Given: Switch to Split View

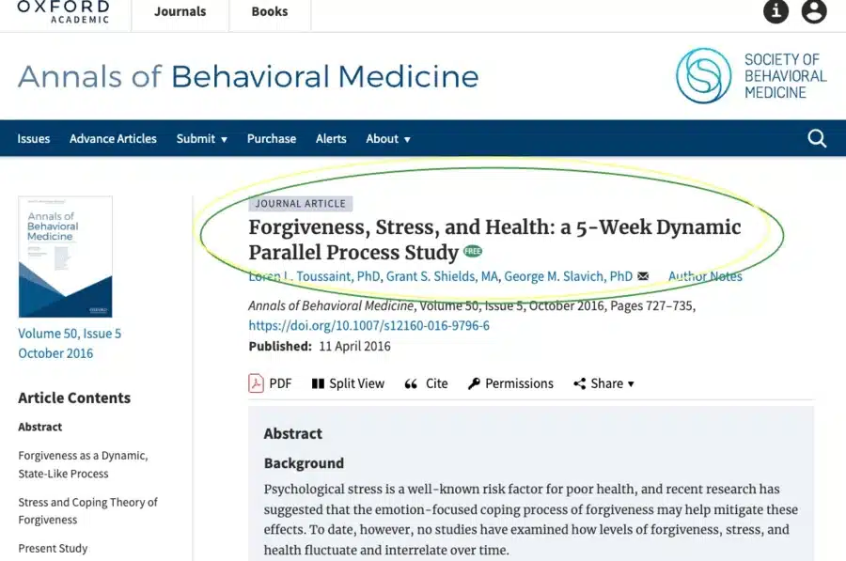Looking at the screenshot, I should pyautogui.click(x=348, y=383).
